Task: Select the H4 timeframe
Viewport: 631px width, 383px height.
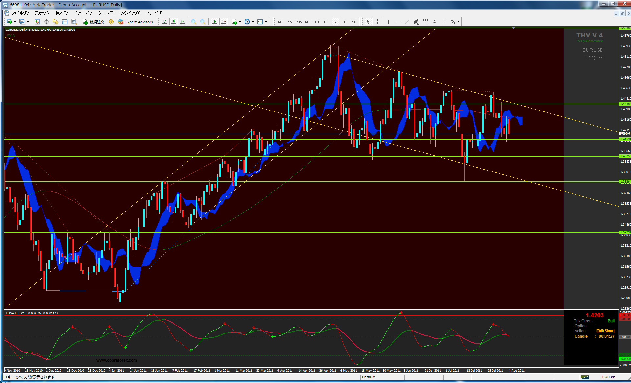Action: point(326,22)
